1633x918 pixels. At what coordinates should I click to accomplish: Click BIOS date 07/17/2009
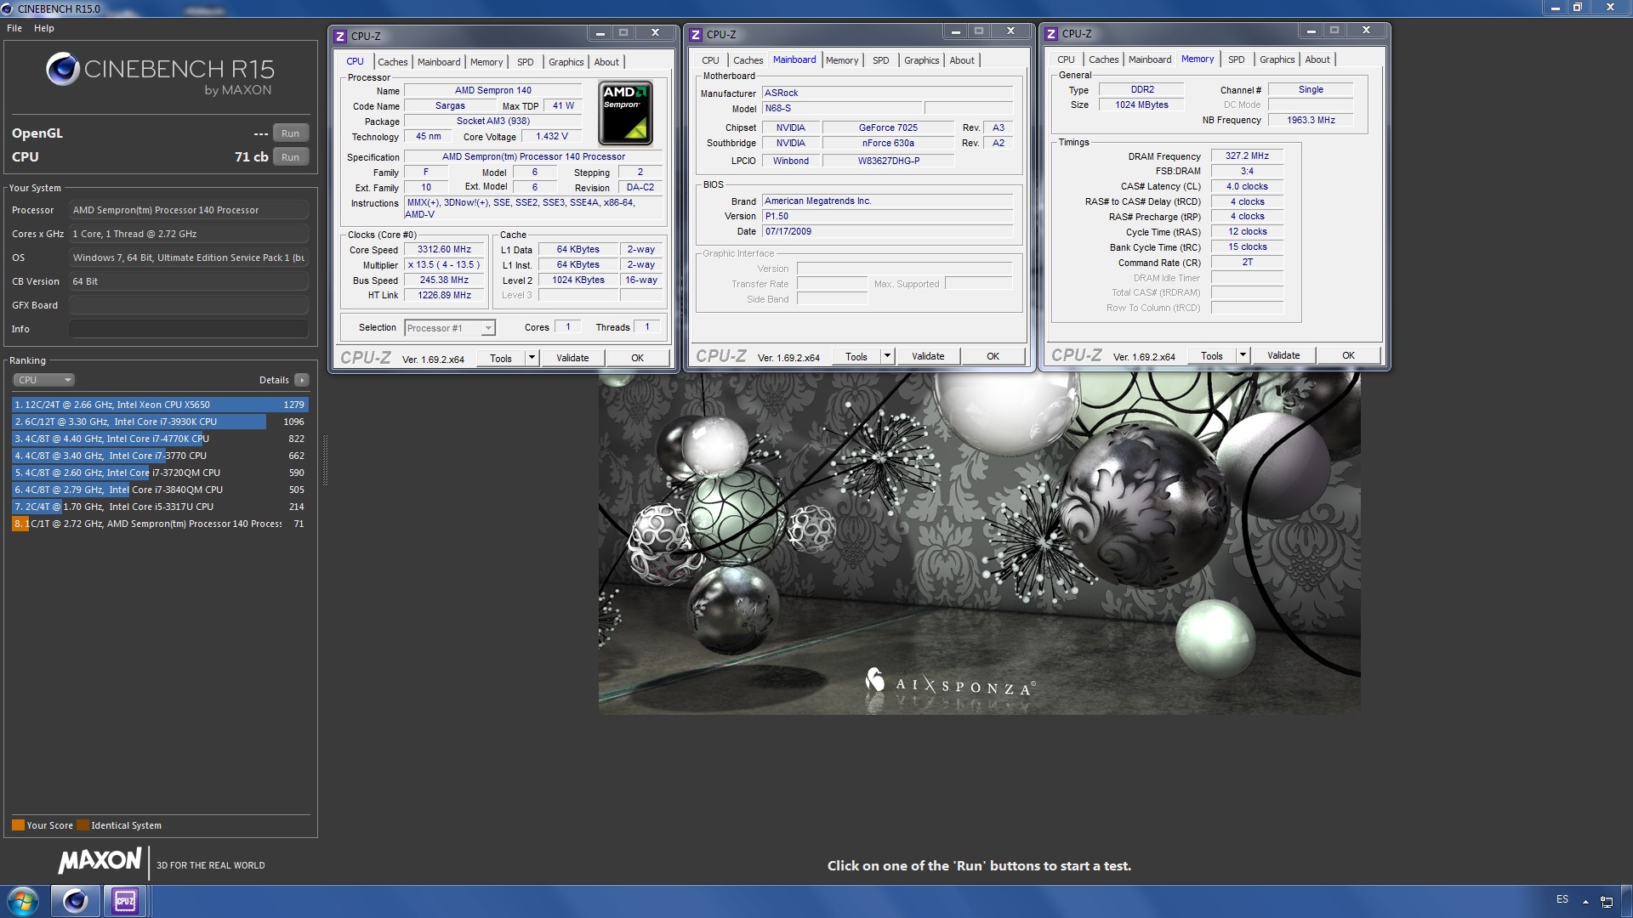[x=887, y=231]
